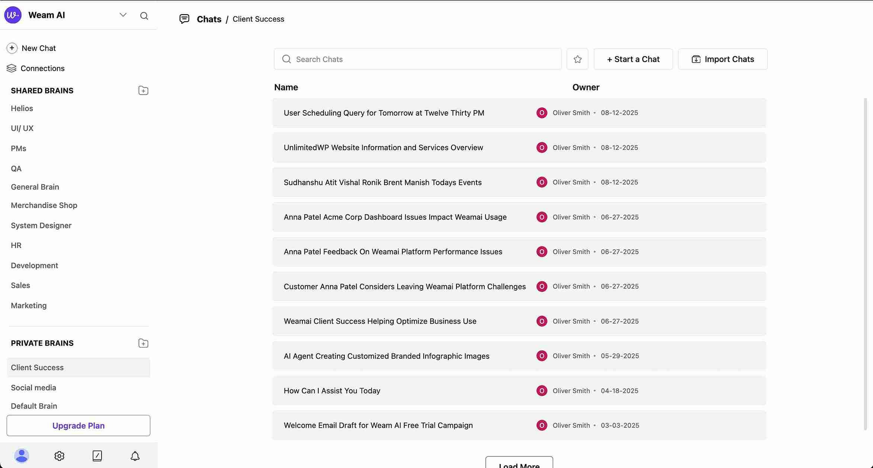Add a new shared brain folder
The image size is (873, 468).
click(x=143, y=90)
